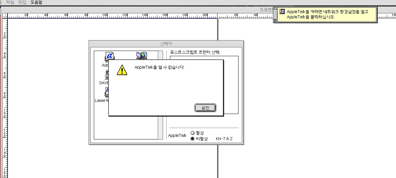Screen dimensions: 396x178
Task: Close the yellow AppleTalk notification box
Action: (275, 9)
